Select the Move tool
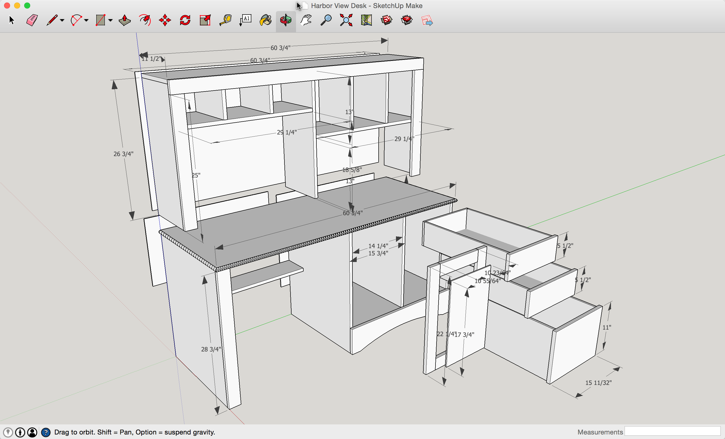Viewport: 725px width, 439px height. click(x=165, y=20)
